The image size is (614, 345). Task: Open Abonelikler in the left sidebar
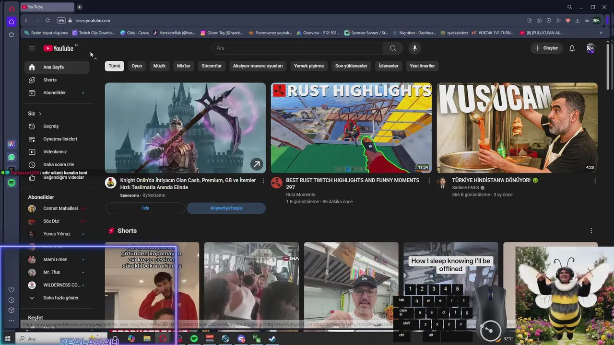pyautogui.click(x=57, y=92)
